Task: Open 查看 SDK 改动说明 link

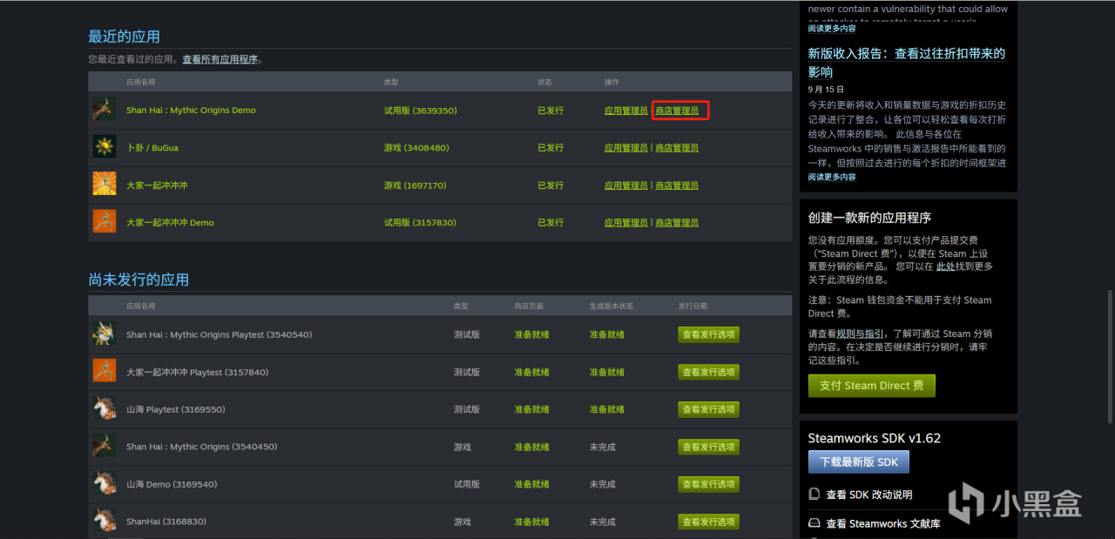Action: click(869, 495)
